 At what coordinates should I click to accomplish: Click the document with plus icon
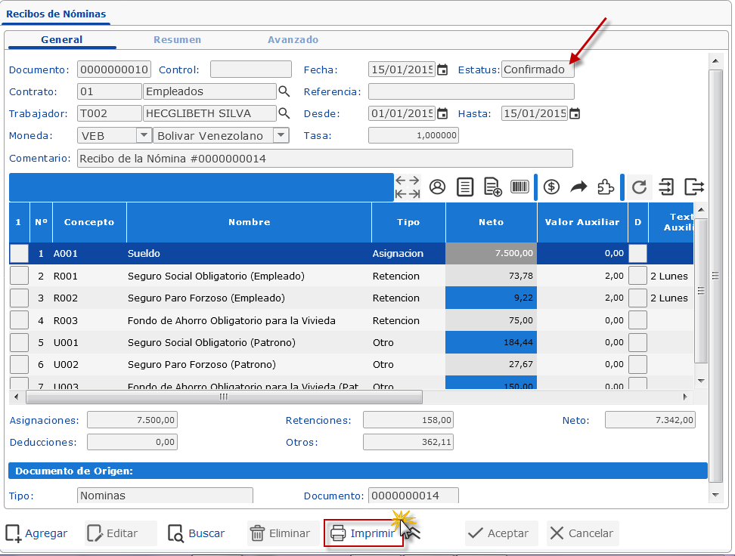pos(493,187)
